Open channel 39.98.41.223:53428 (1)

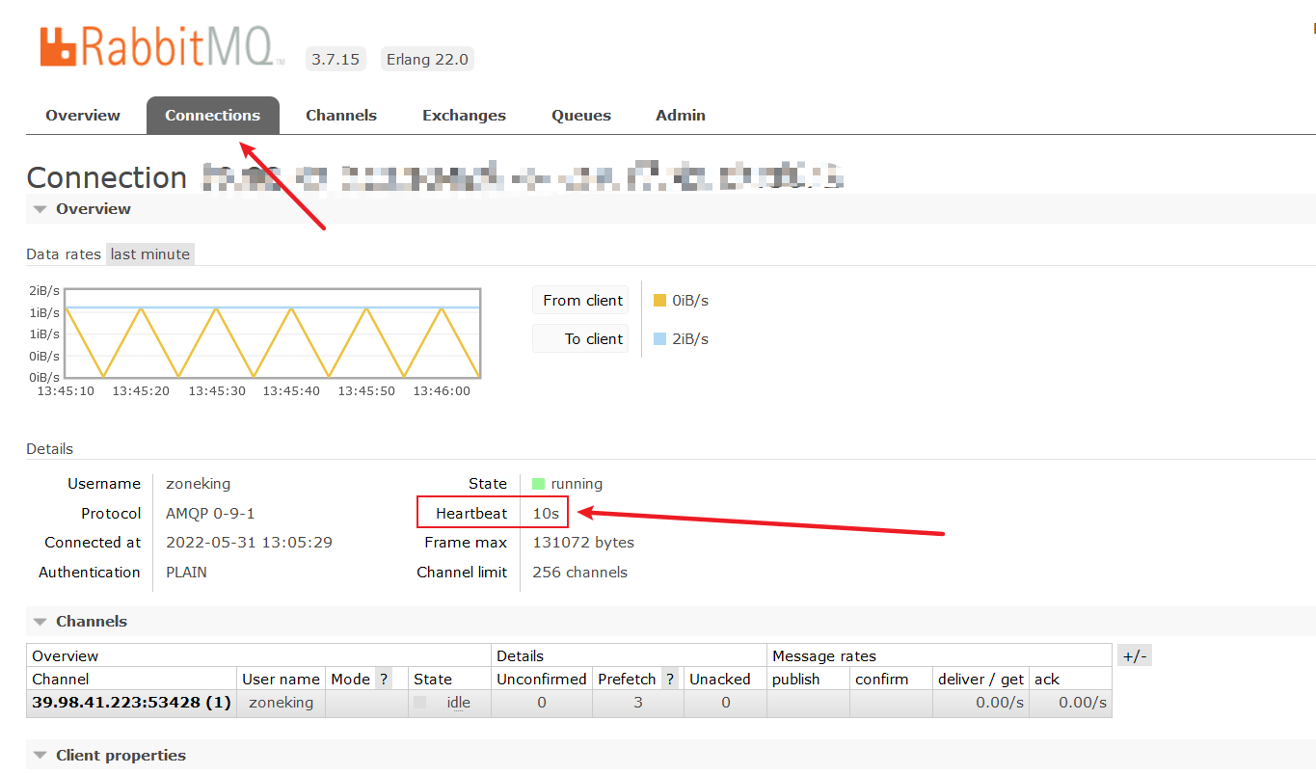coord(132,703)
